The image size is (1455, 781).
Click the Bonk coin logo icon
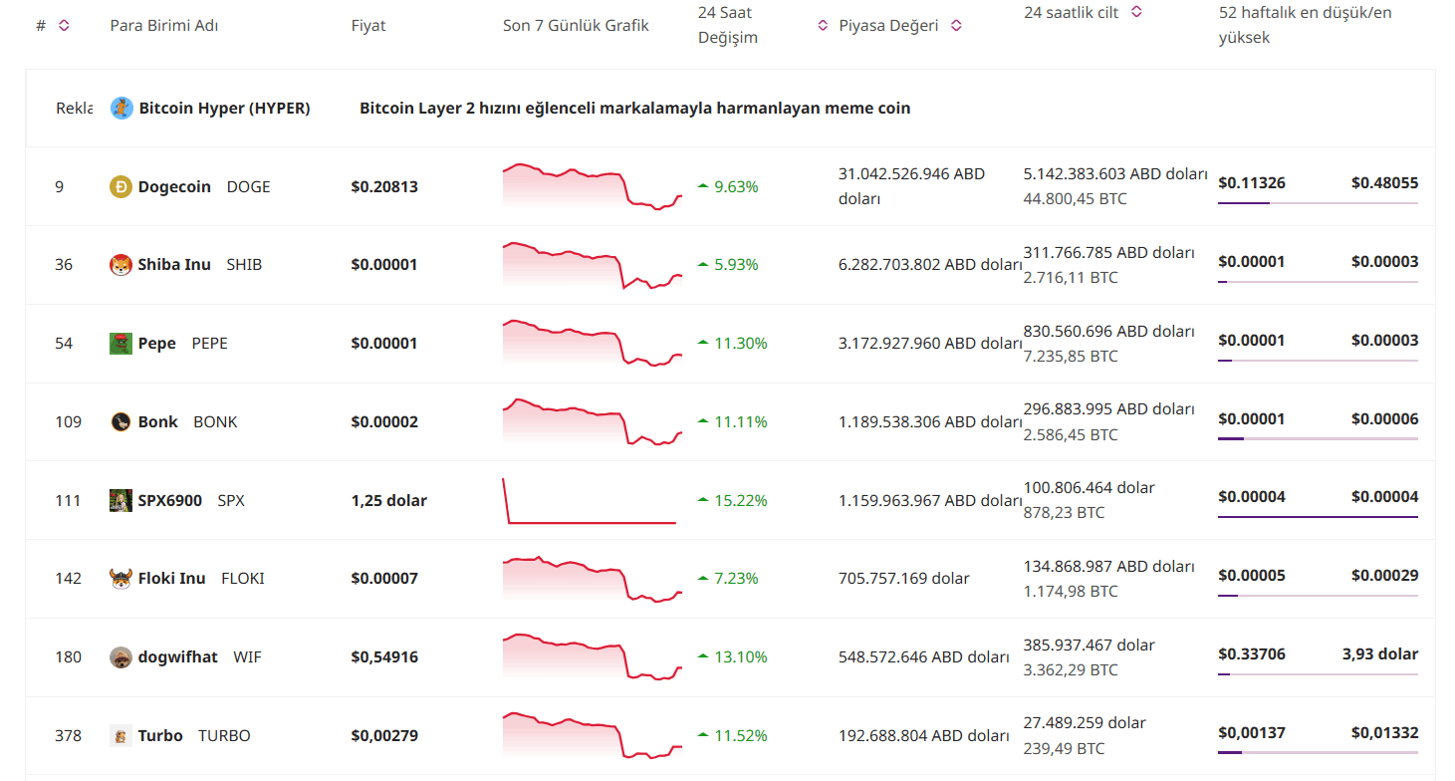click(121, 421)
